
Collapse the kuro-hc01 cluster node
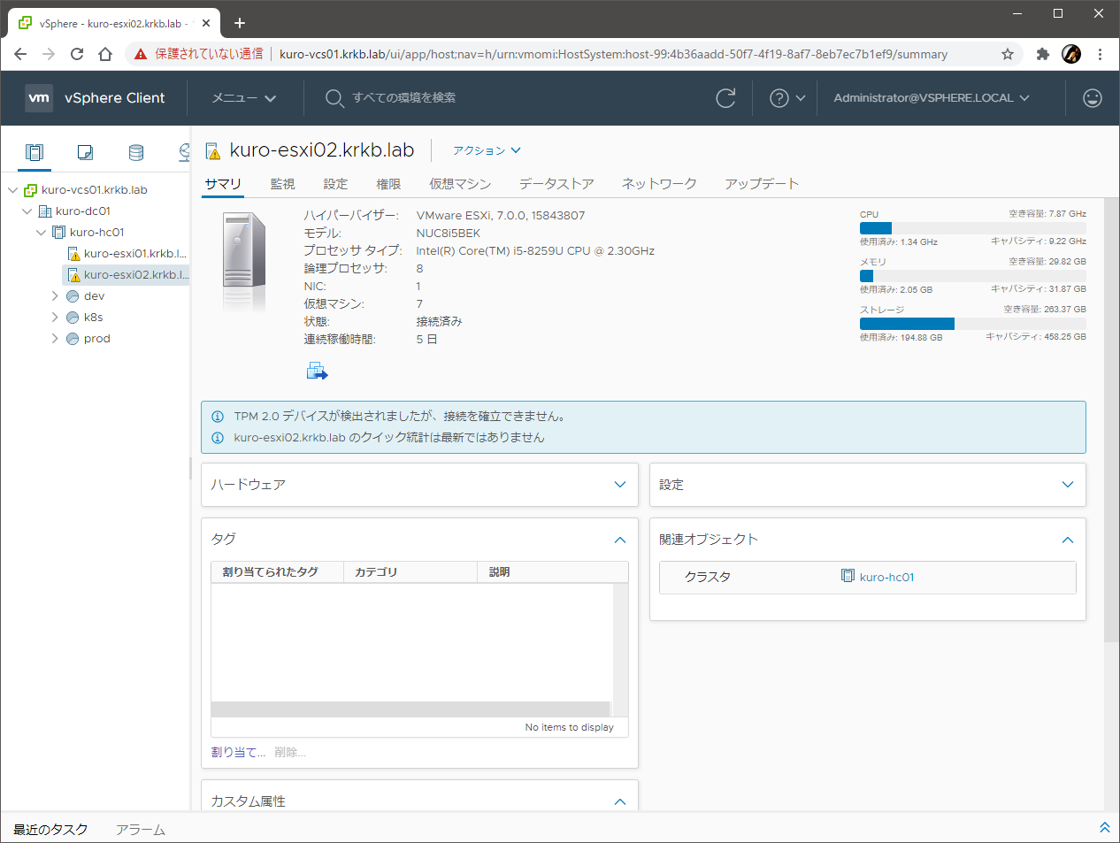[41, 232]
